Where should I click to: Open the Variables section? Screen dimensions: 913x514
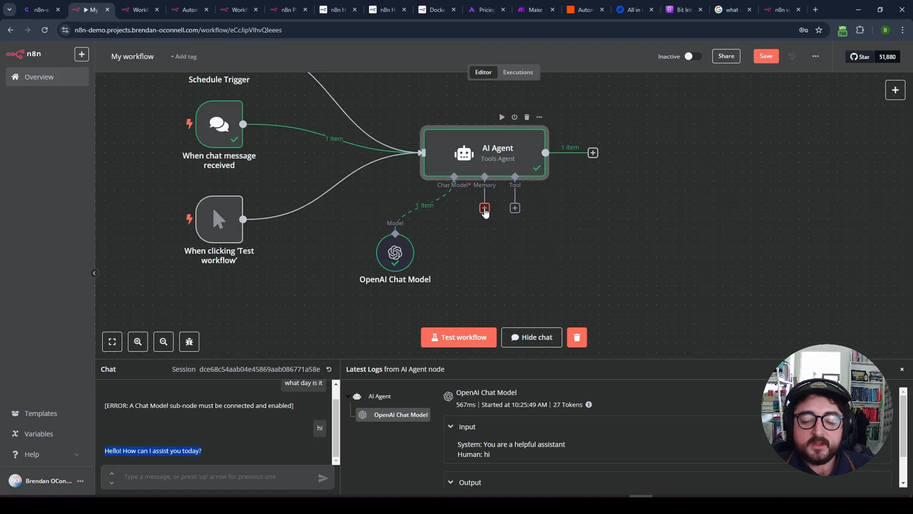click(39, 434)
